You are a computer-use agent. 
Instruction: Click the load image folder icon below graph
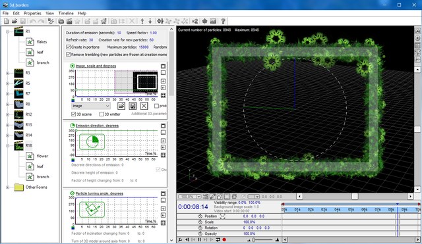tap(121, 106)
